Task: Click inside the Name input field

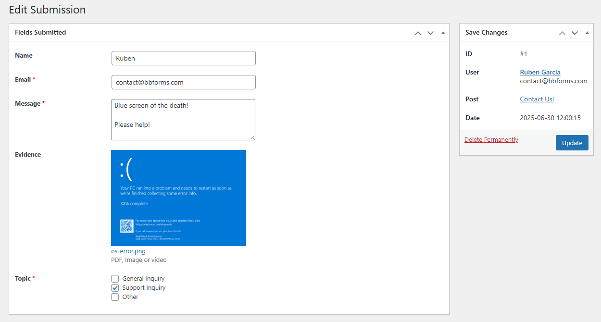Action: [183, 58]
